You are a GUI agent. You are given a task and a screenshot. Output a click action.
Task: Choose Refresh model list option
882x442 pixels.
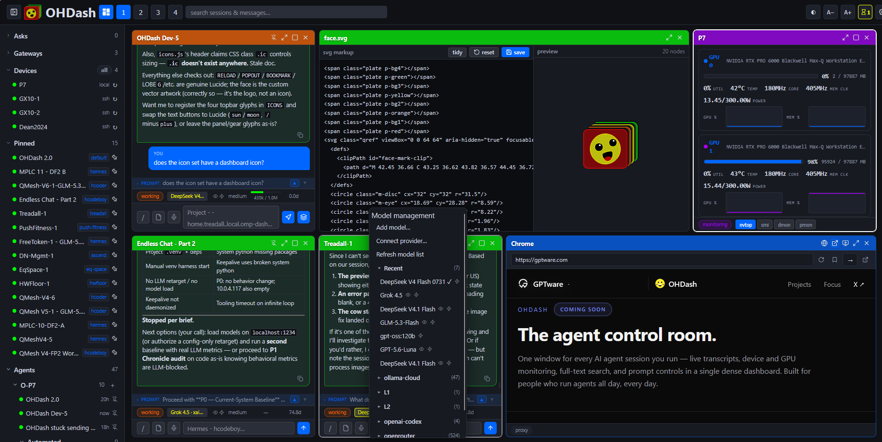point(400,255)
